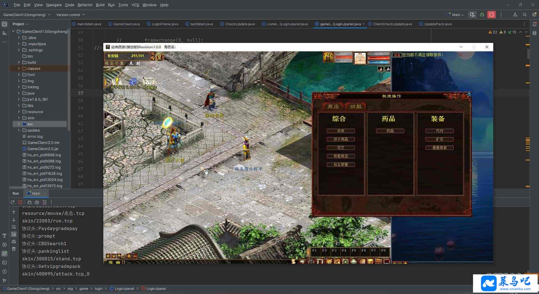The image size is (539, 294).
Task: Click the Debug 'Main' bug icon
Action: click(482, 15)
